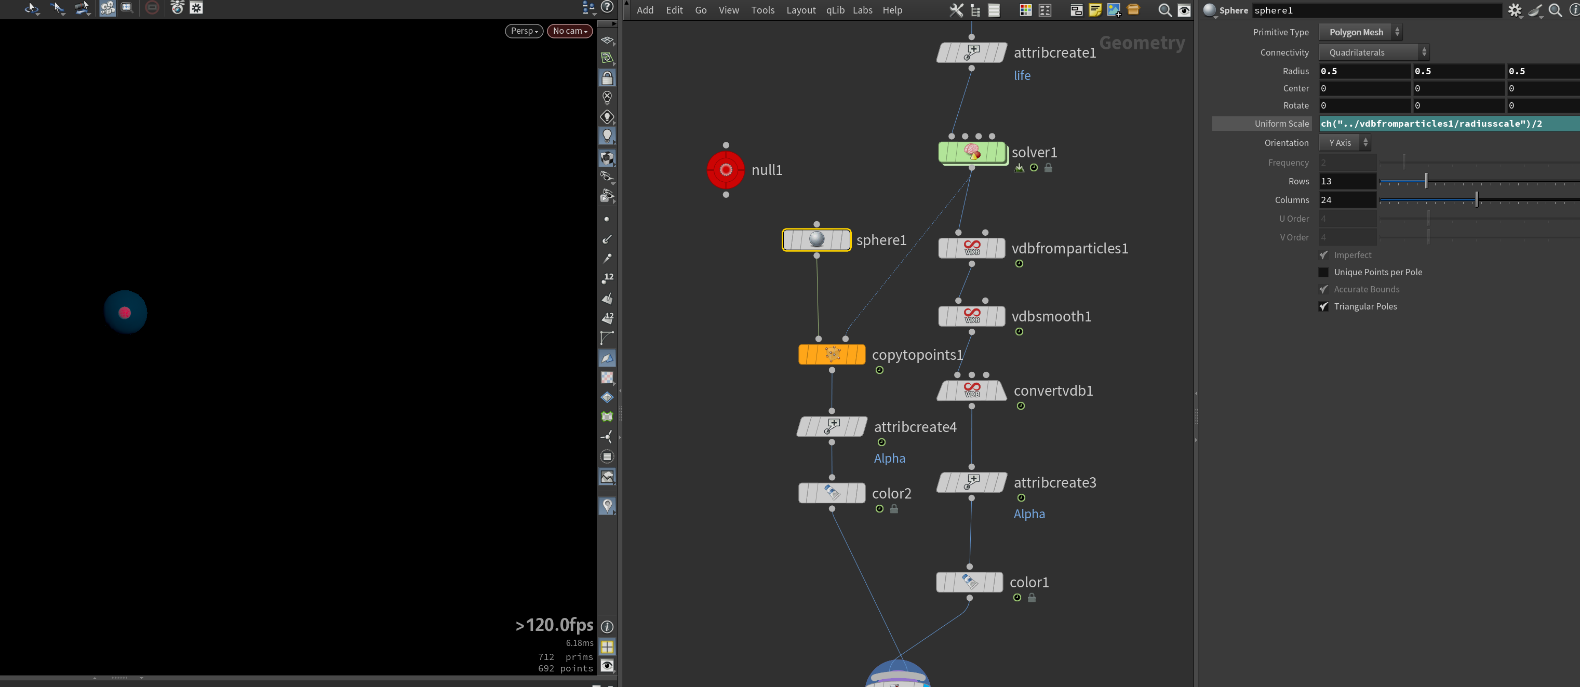Open the Layout menu in the network editor
This screenshot has height=687, width=1580.
[800, 10]
